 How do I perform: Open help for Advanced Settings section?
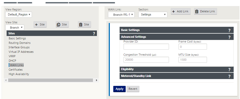[229, 37]
